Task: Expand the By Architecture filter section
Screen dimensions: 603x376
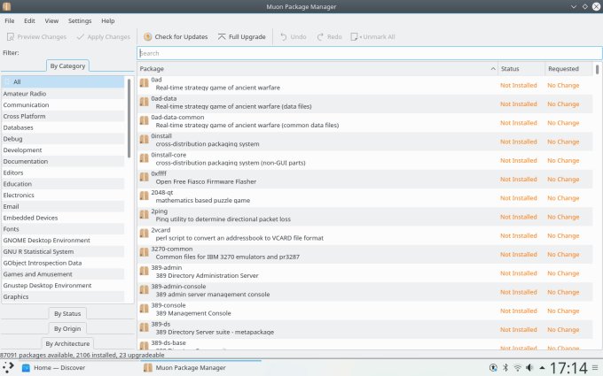Action: pyautogui.click(x=67, y=343)
